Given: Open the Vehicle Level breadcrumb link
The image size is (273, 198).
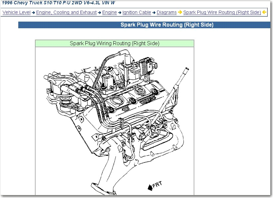Looking at the screenshot, I should tap(16, 12).
